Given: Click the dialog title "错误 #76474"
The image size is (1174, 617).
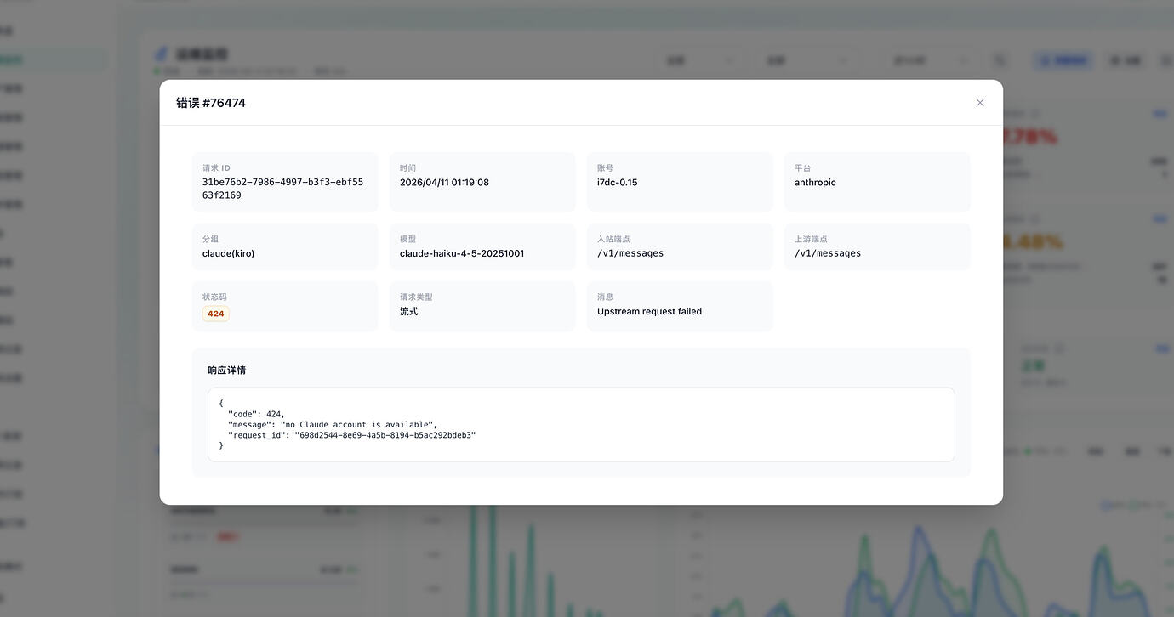Looking at the screenshot, I should [211, 103].
